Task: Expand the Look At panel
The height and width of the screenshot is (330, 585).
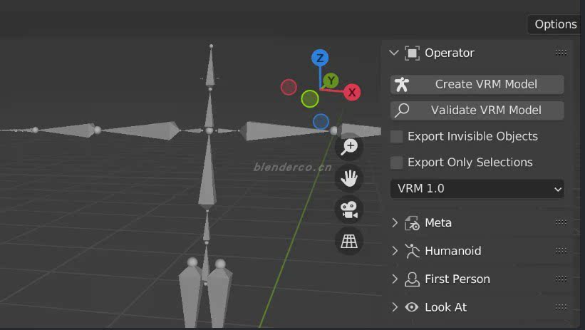Action: tap(395, 307)
